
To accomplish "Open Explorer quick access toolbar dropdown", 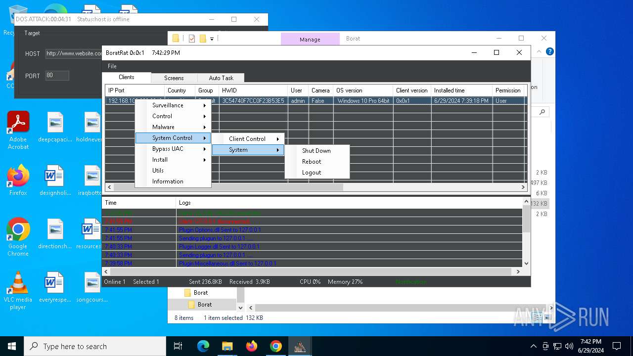I will point(212,39).
